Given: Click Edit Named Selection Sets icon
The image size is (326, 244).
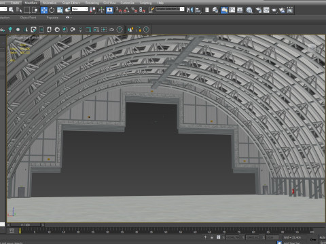Looking at the screenshot, I should click(x=151, y=9).
